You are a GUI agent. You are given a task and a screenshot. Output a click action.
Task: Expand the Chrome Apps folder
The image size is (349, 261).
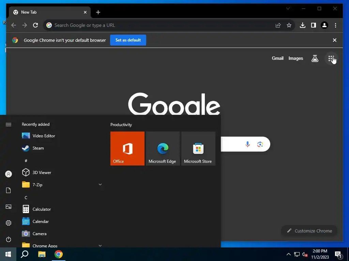pos(62,245)
